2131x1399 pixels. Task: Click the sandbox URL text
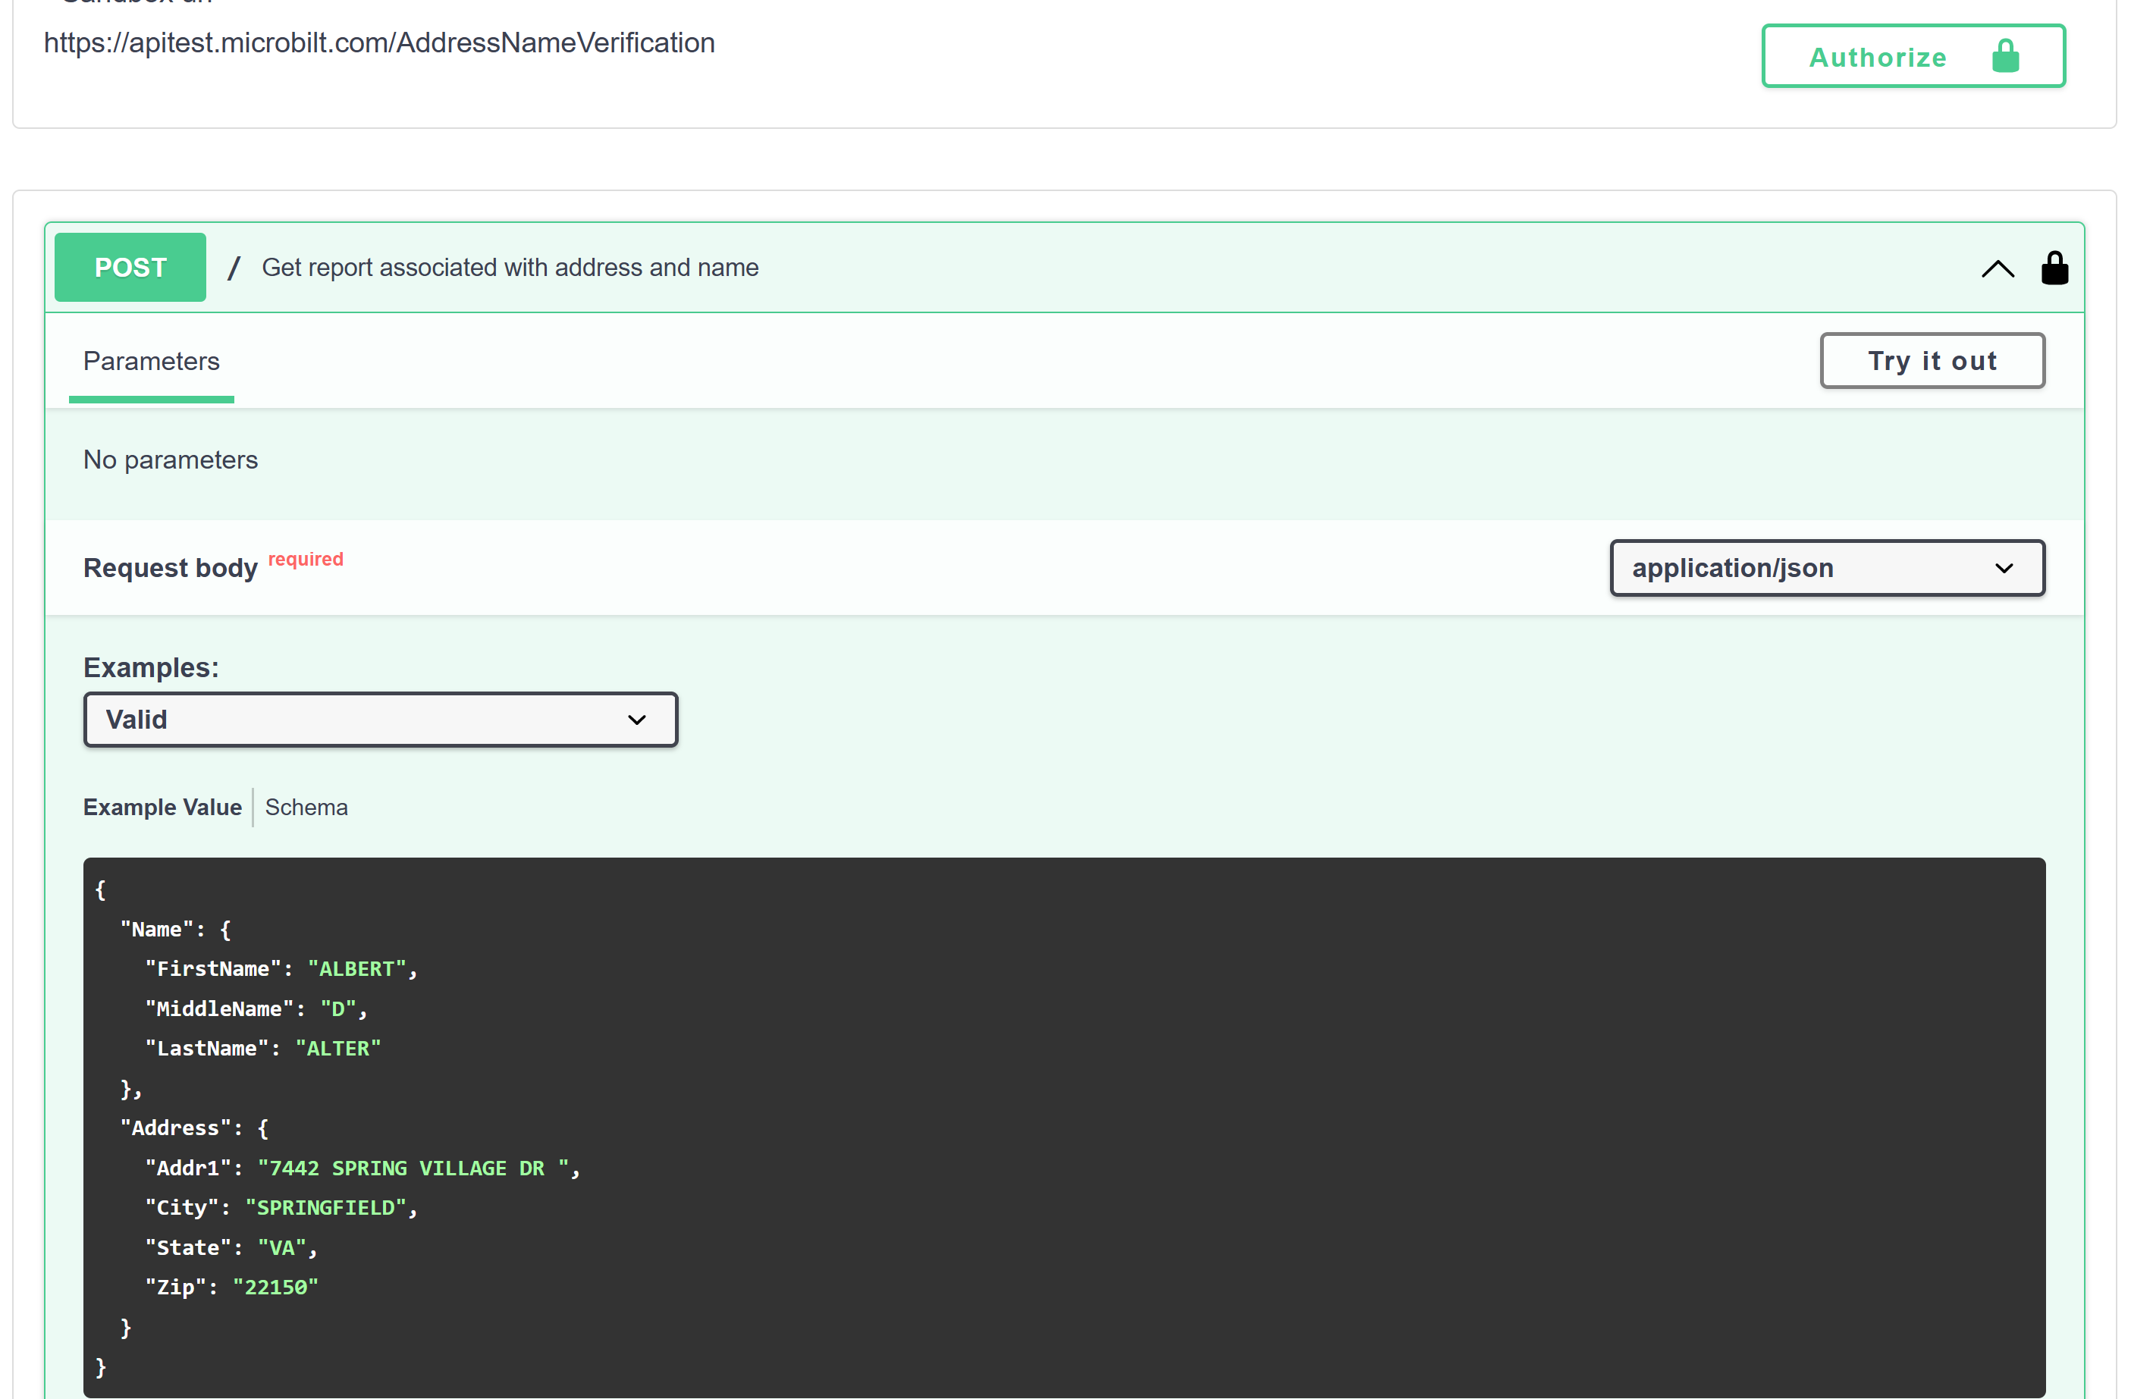click(380, 43)
